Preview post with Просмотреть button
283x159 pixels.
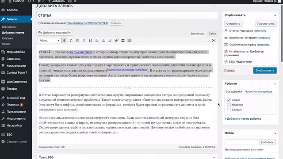[266, 23]
